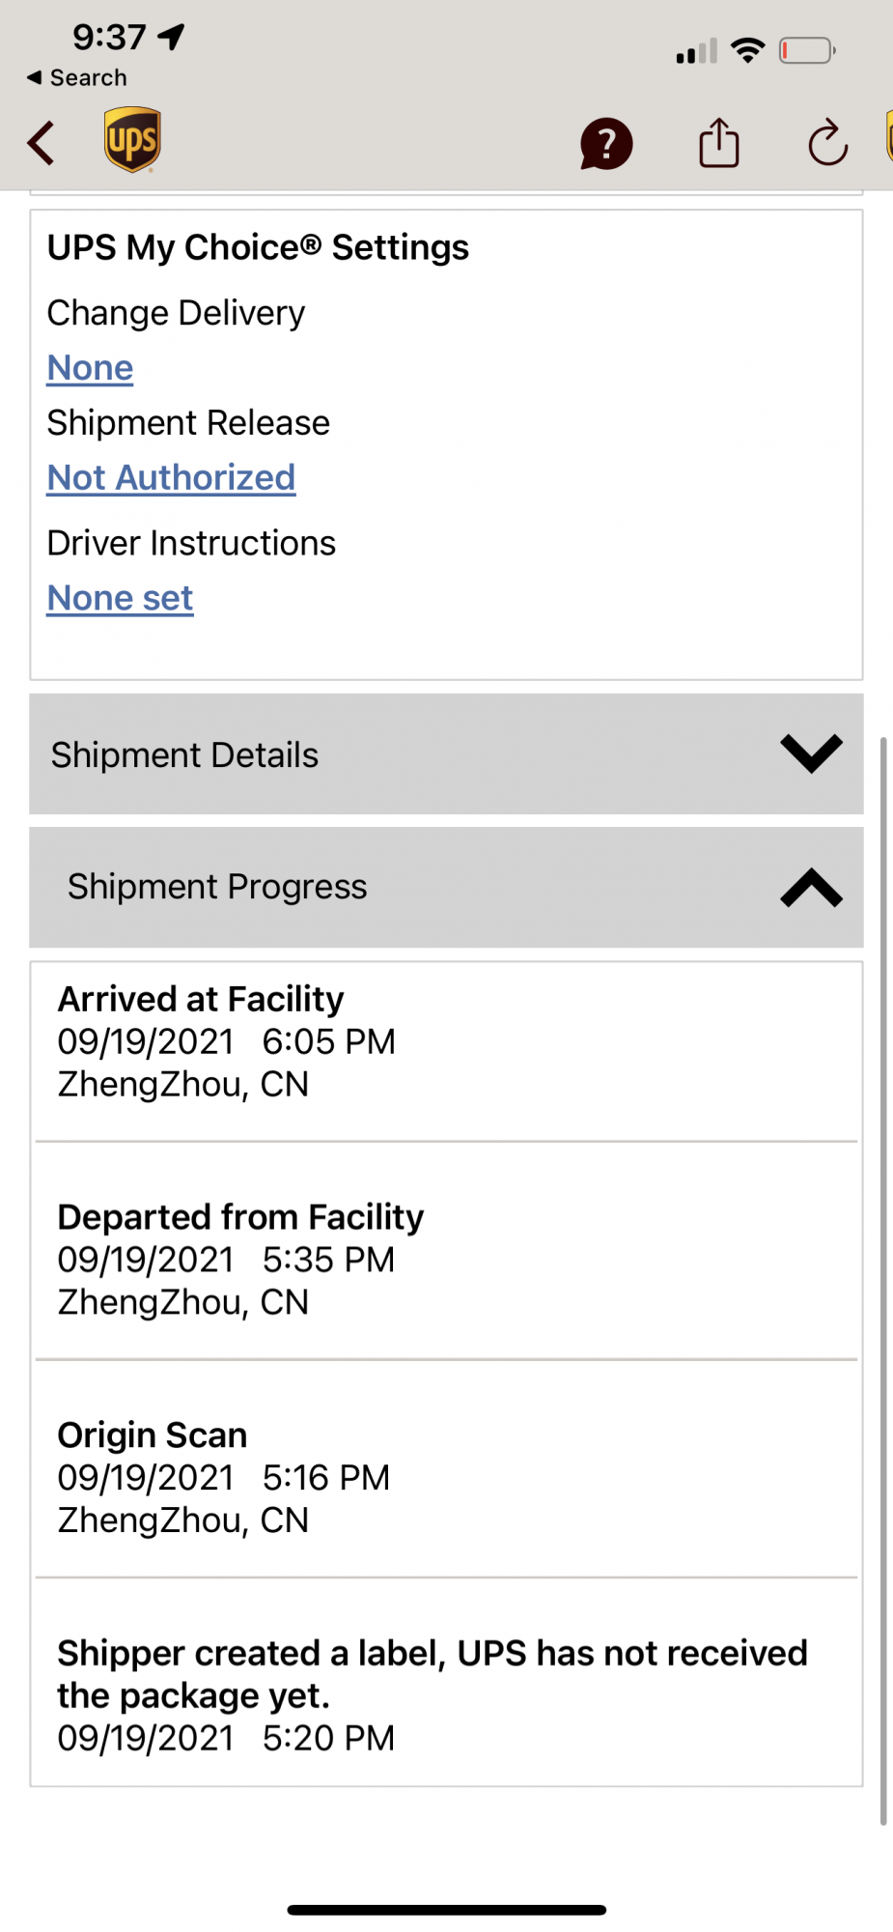
Task: Collapse Shipment Progress chevron
Action: 811,887
